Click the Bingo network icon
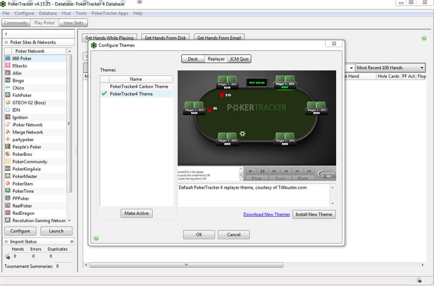Screen dimensions: 434x287 [8, 81]
